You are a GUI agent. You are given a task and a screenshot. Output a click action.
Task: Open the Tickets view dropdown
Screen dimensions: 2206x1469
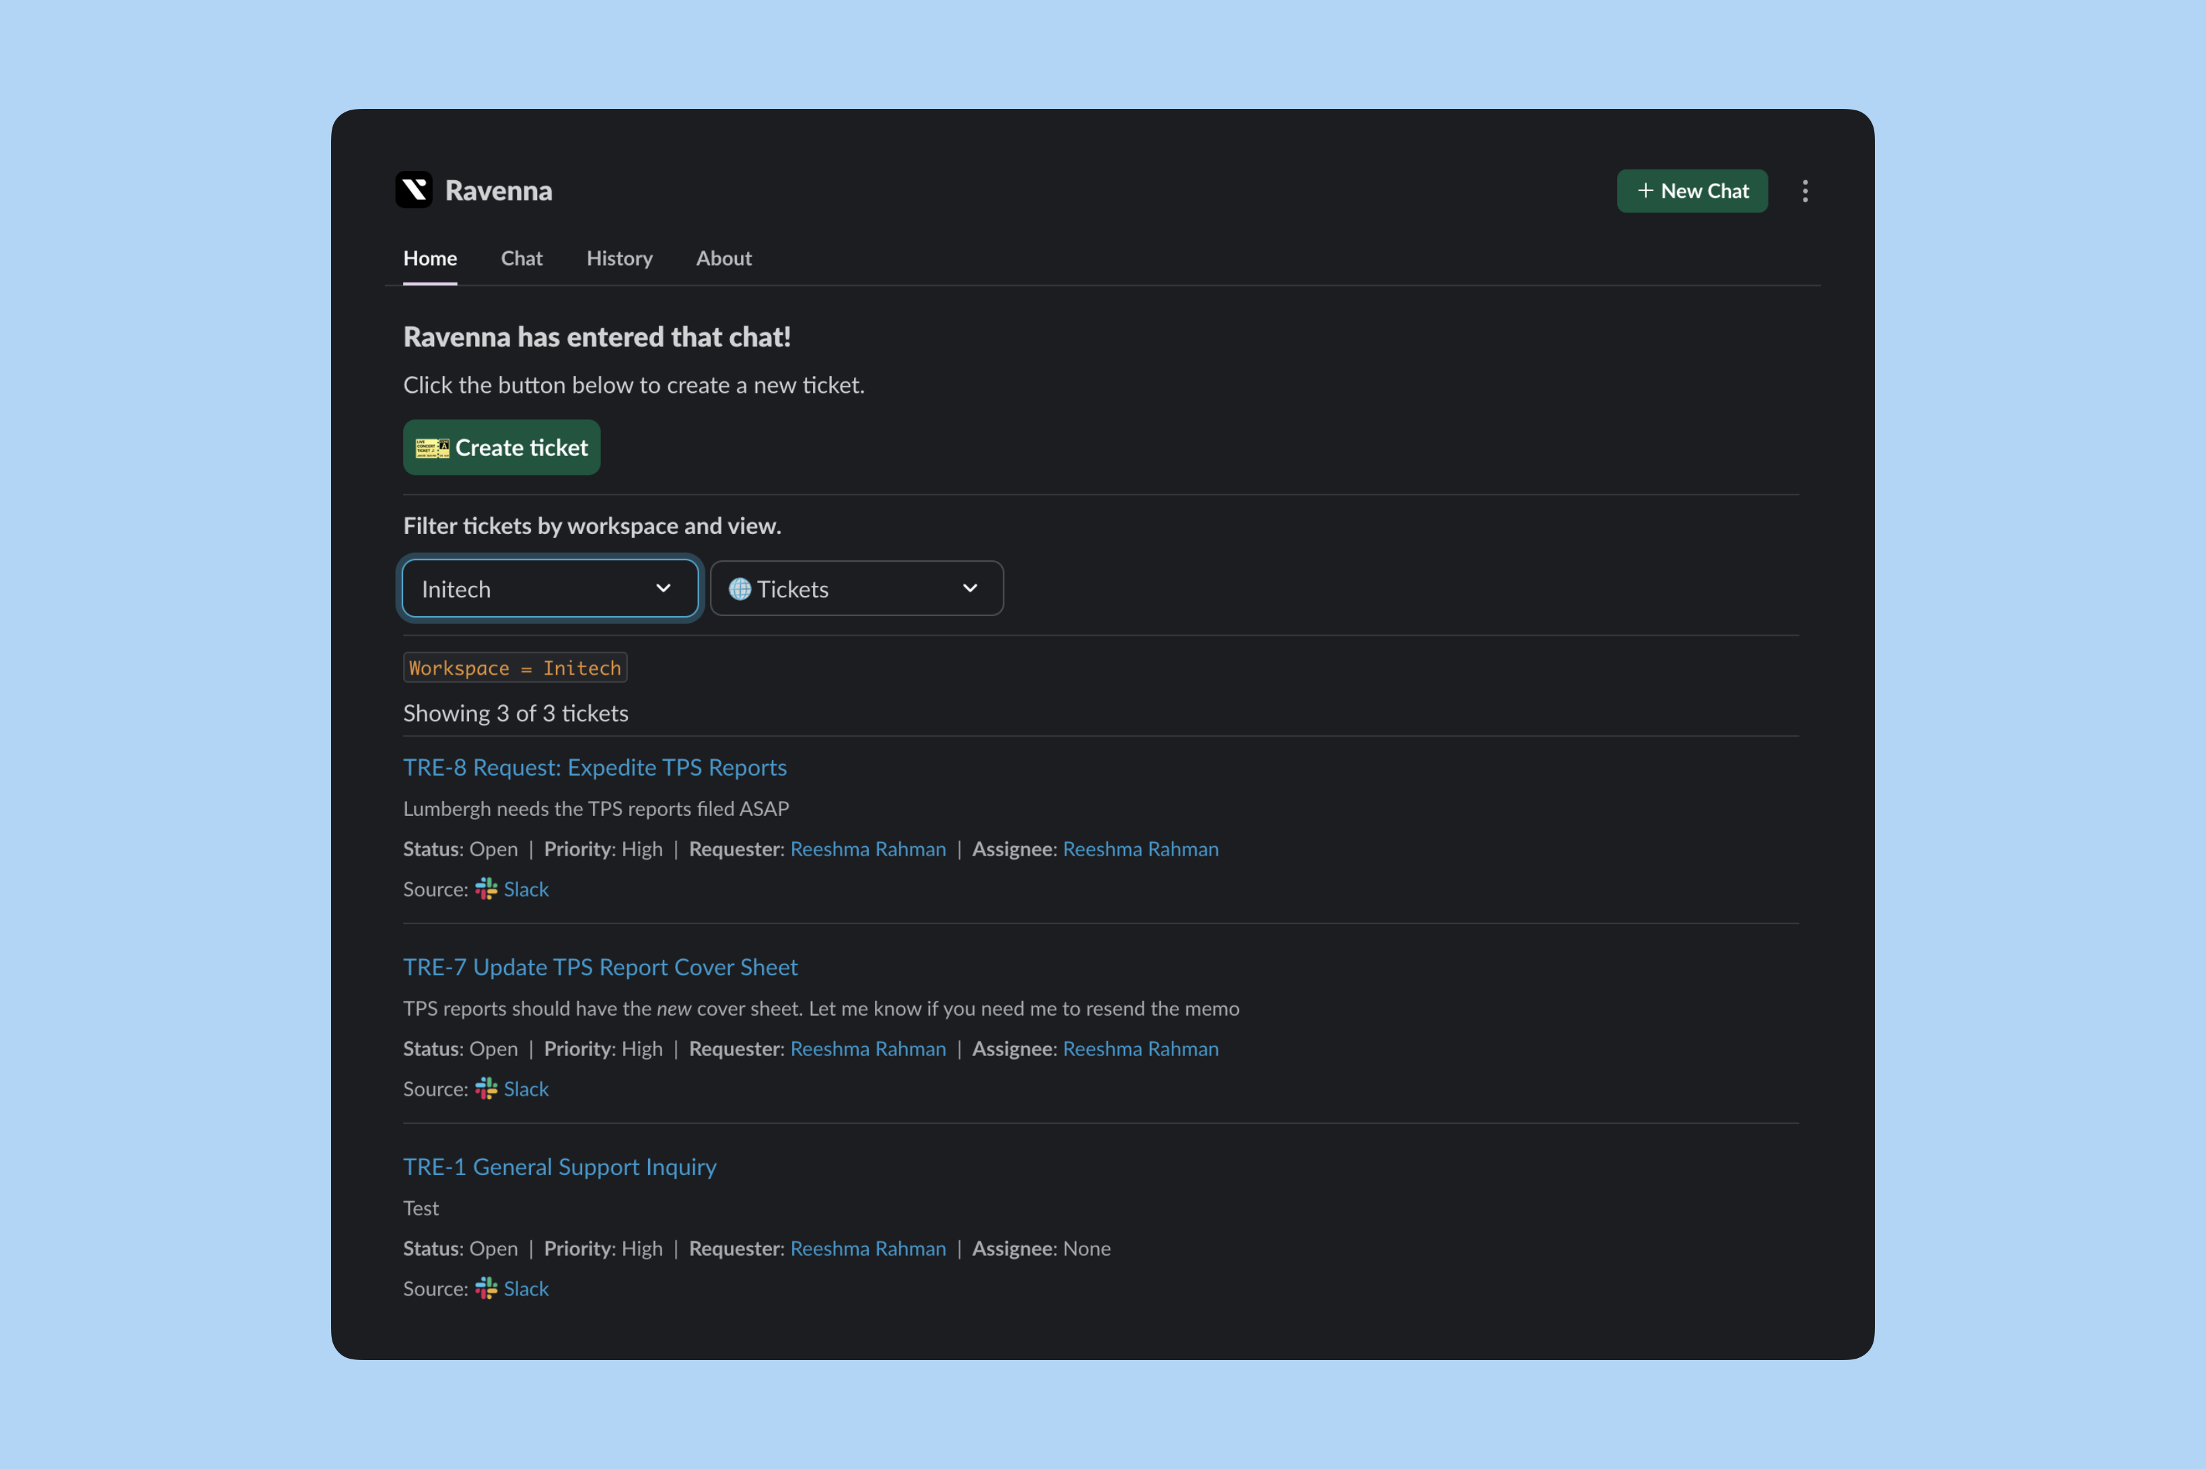(857, 589)
